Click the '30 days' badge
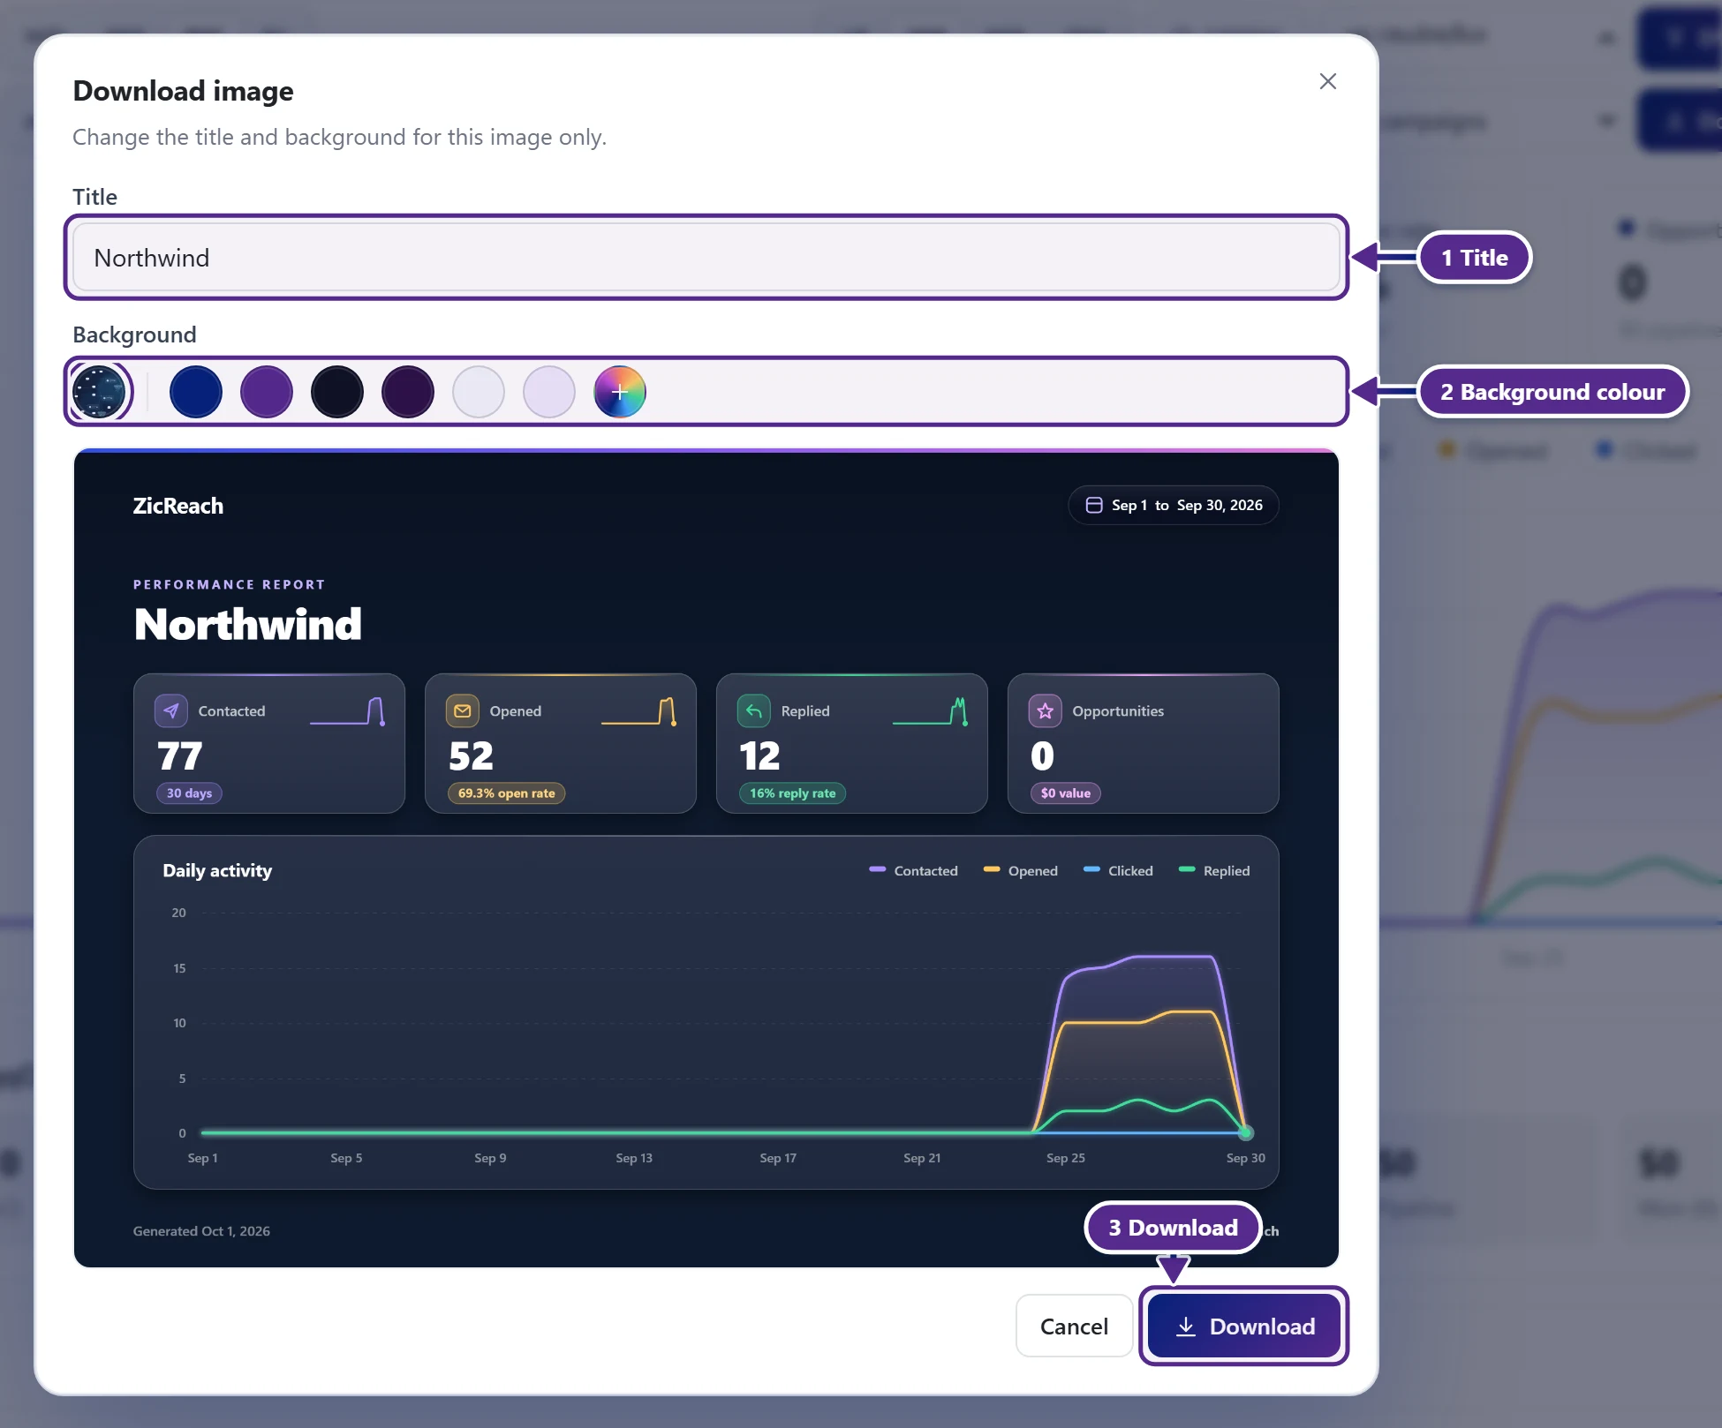Image resolution: width=1722 pixels, height=1428 pixels. tap(190, 793)
